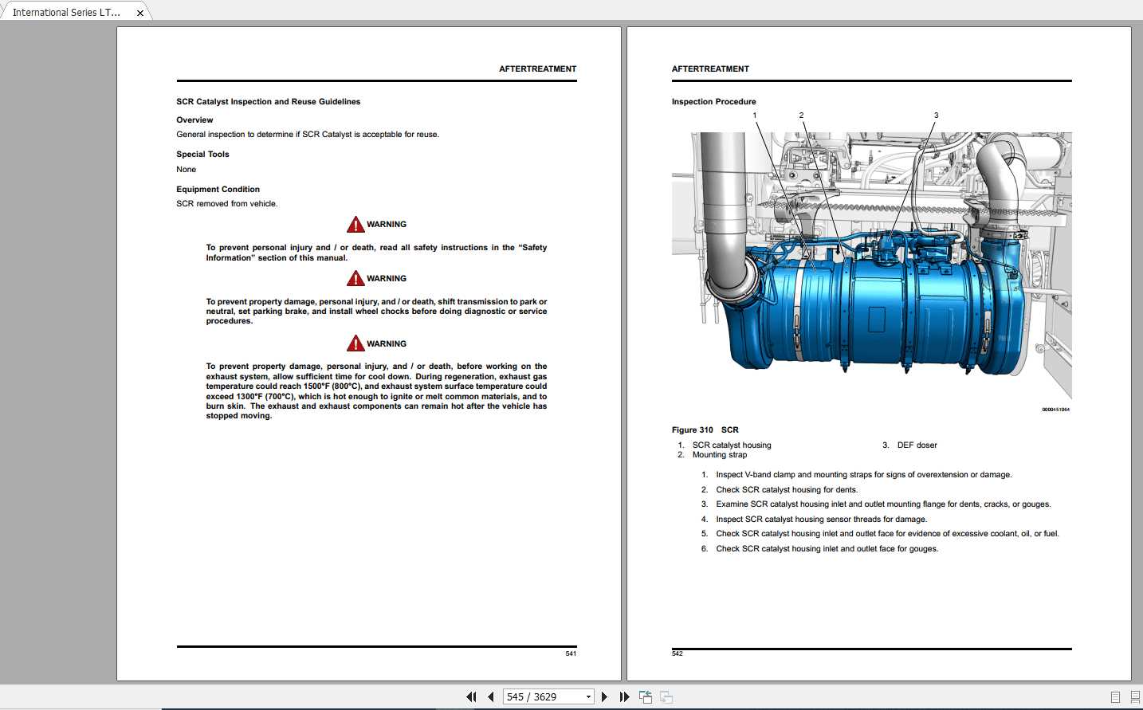
Task: Click the caption 'Figure 310 SCR'
Action: (705, 430)
